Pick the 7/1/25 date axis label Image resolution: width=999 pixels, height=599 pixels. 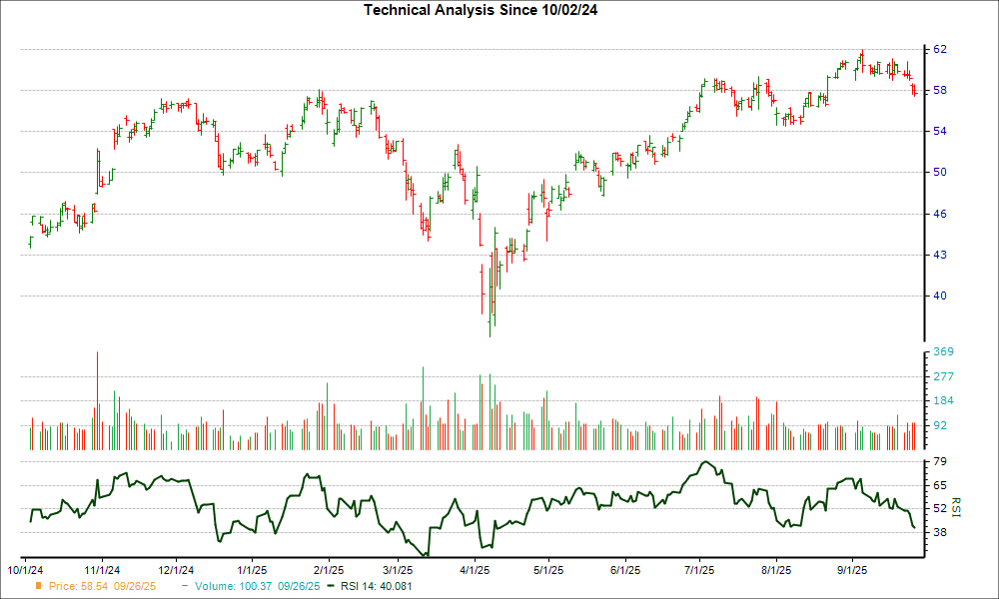pos(699,570)
